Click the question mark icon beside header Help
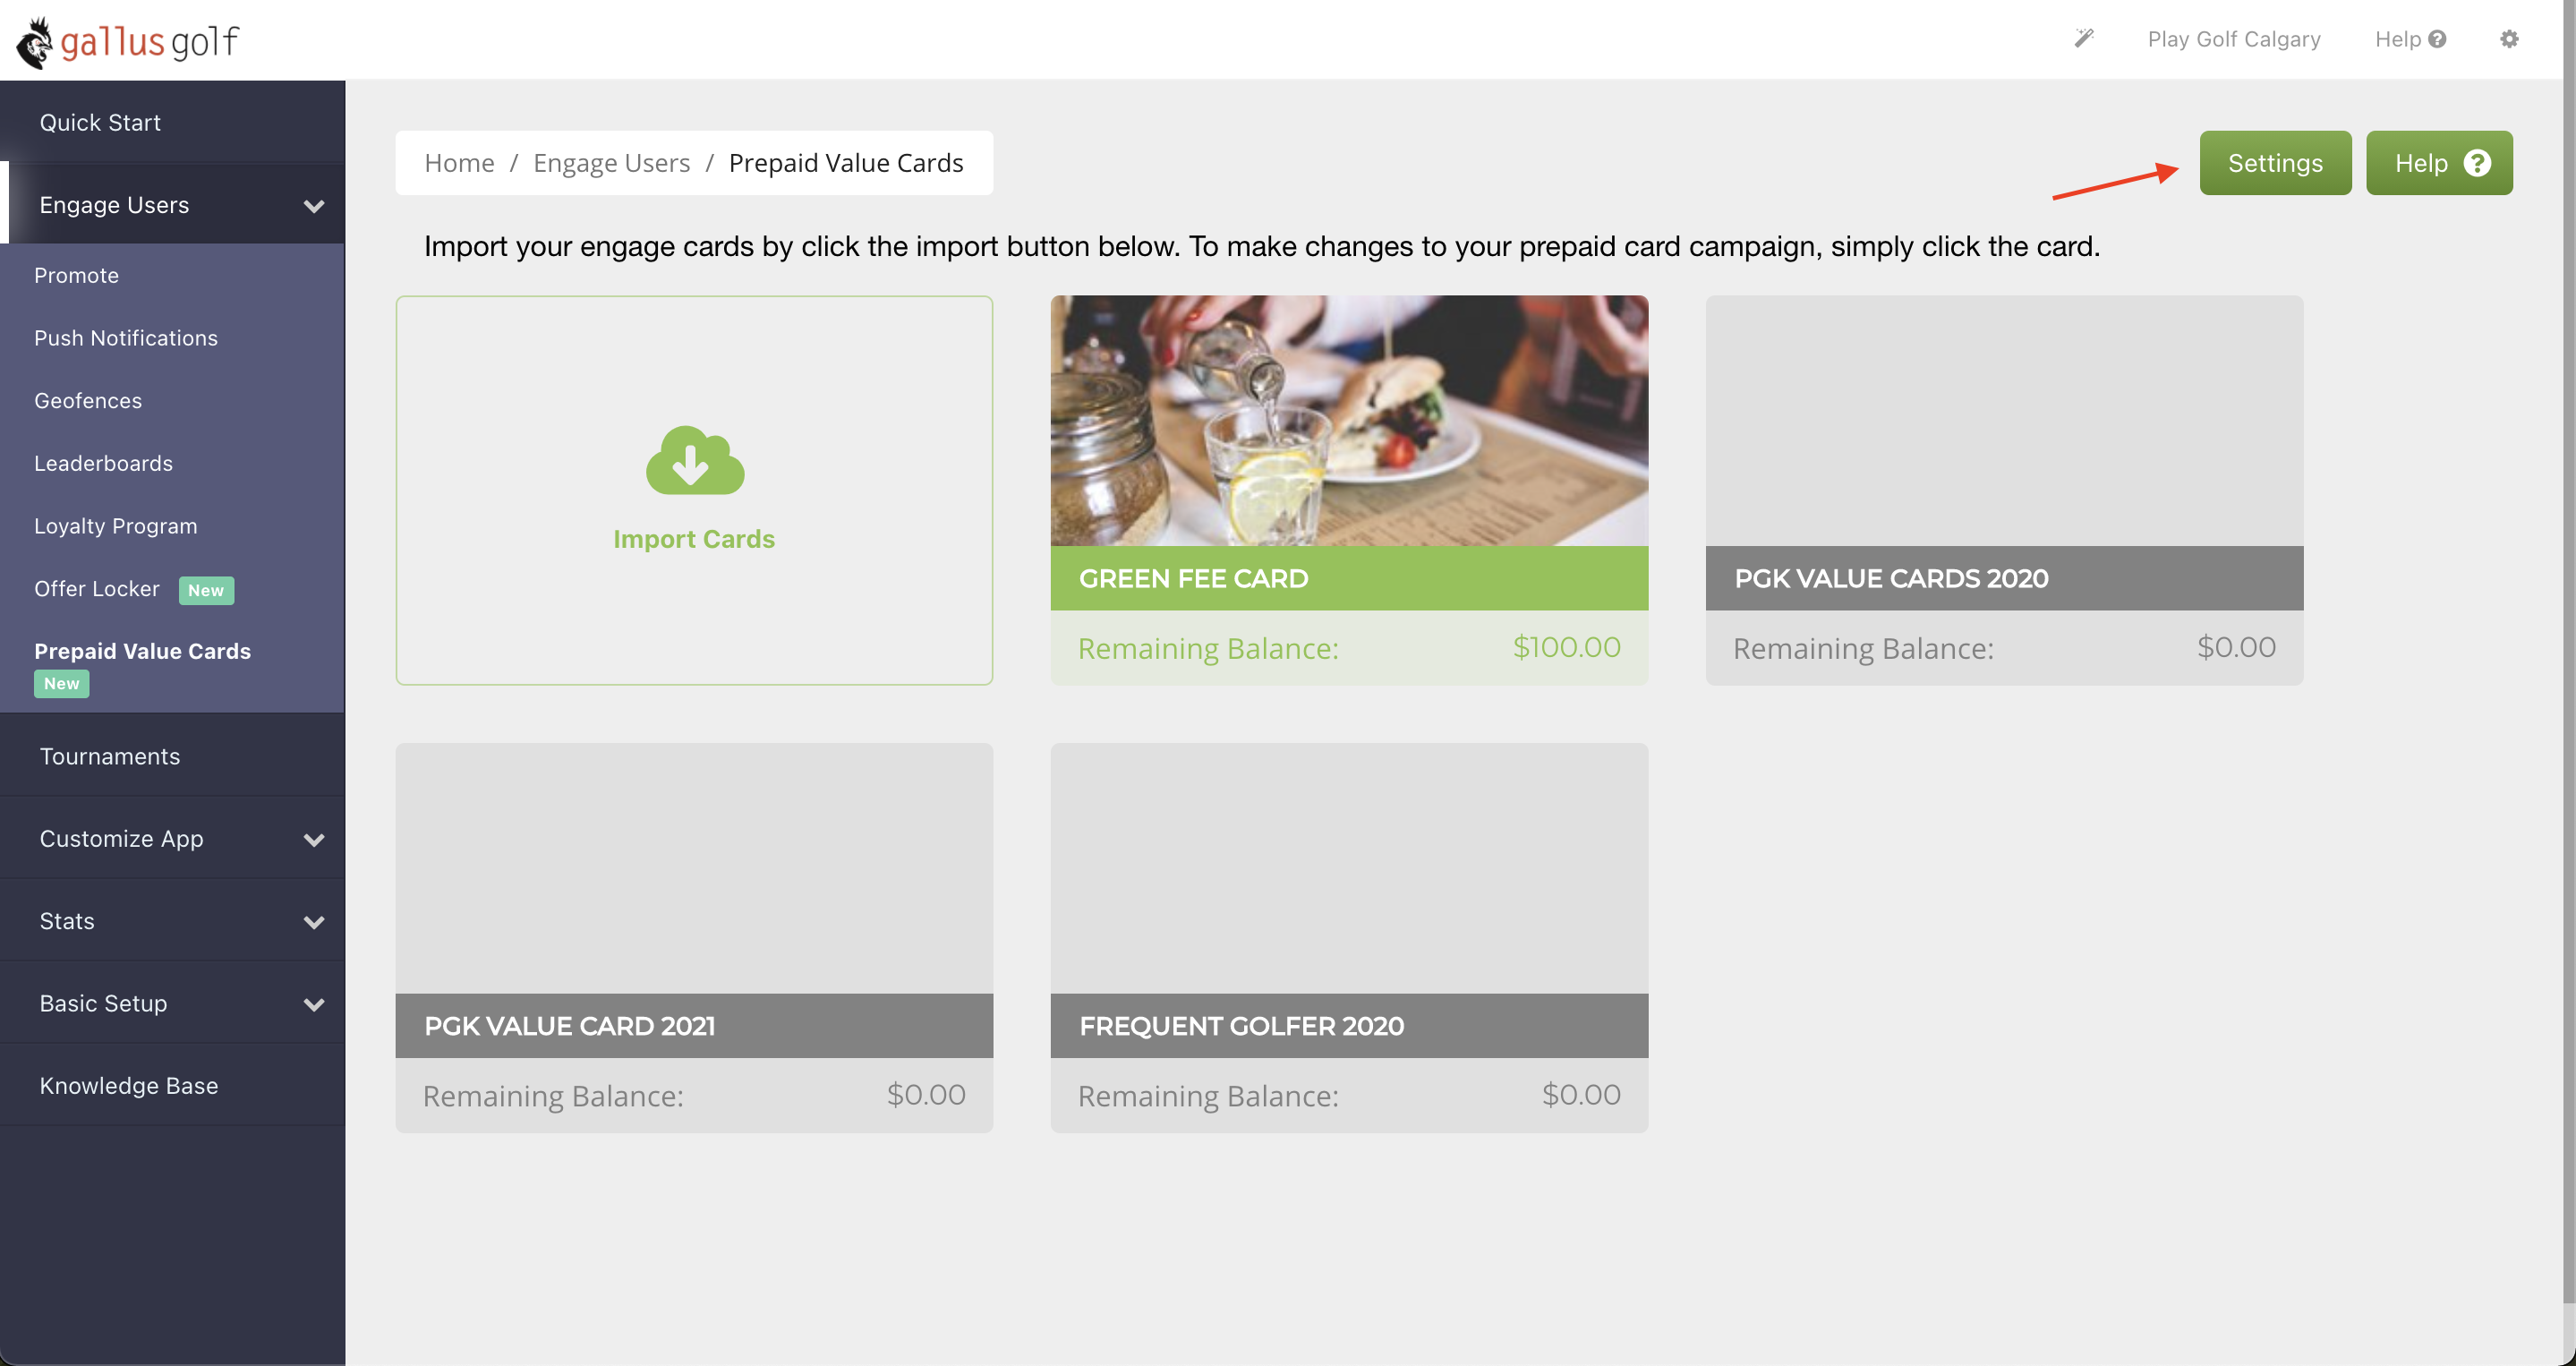This screenshot has height=1366, width=2576. pos(2437,39)
